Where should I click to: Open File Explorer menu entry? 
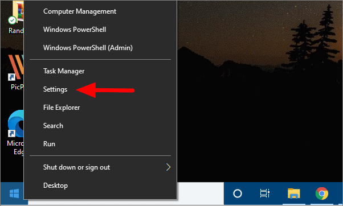point(100,108)
